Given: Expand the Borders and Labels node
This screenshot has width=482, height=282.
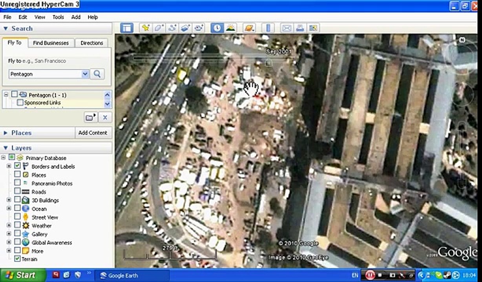Looking at the screenshot, I should [9, 166].
